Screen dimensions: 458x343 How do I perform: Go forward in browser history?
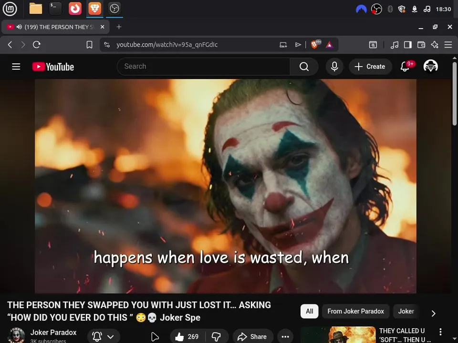pyautogui.click(x=23, y=45)
